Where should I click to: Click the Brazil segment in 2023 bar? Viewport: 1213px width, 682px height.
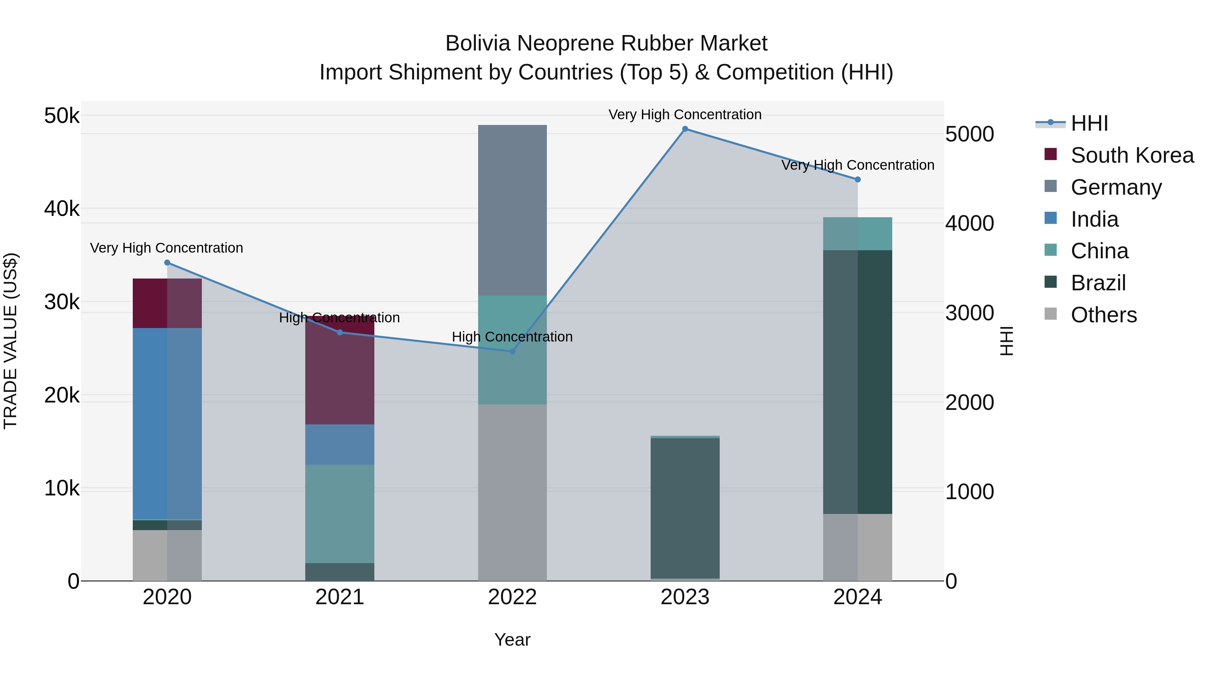click(685, 508)
